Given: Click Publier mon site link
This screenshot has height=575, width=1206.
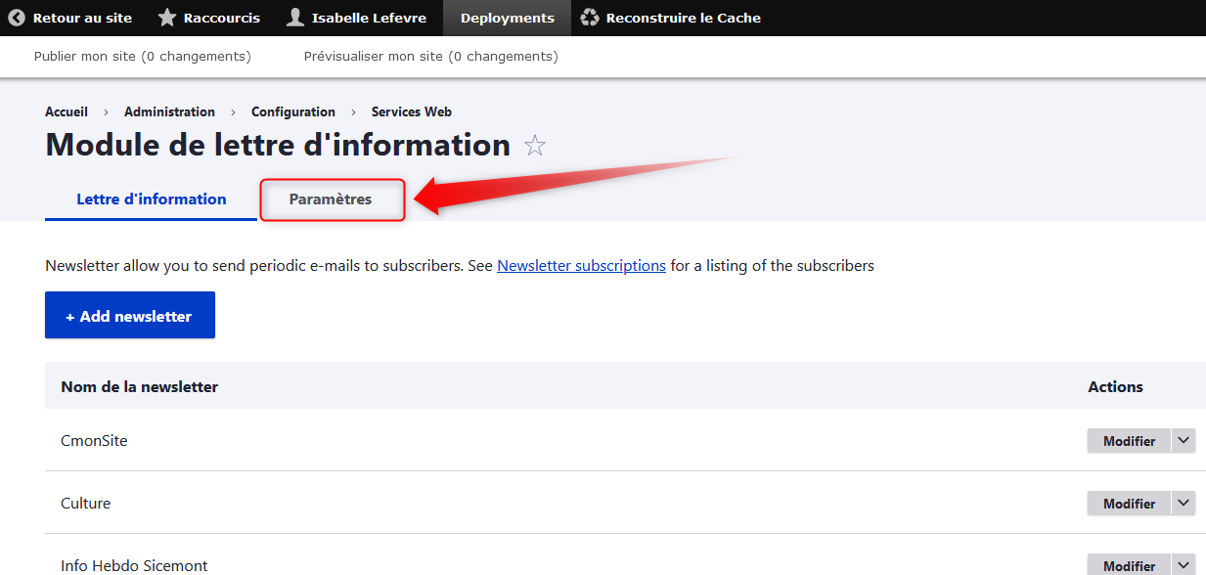Looking at the screenshot, I should [x=142, y=57].
